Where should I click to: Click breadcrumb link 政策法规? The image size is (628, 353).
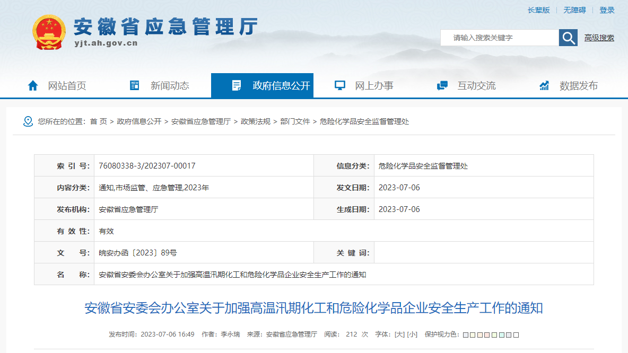[255, 121]
